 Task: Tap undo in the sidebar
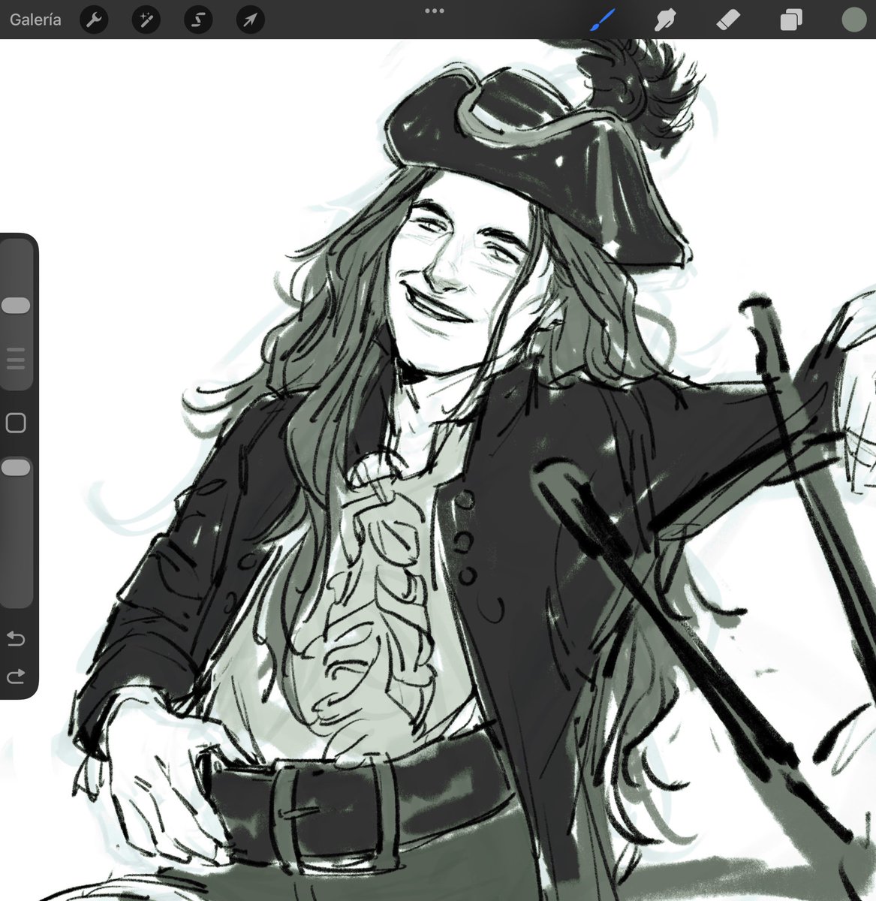[x=16, y=638]
